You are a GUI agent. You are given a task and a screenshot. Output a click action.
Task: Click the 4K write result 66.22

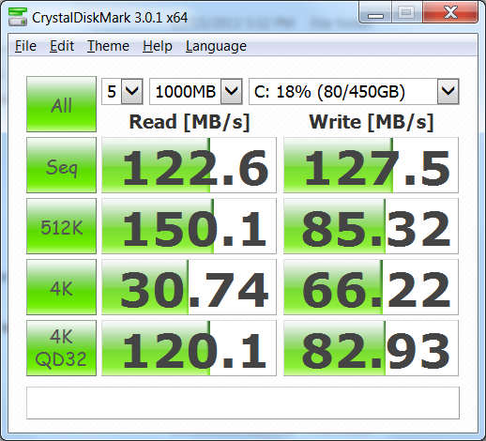click(x=371, y=287)
